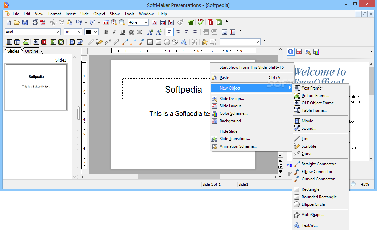Toggle left text alignment

[170, 32]
